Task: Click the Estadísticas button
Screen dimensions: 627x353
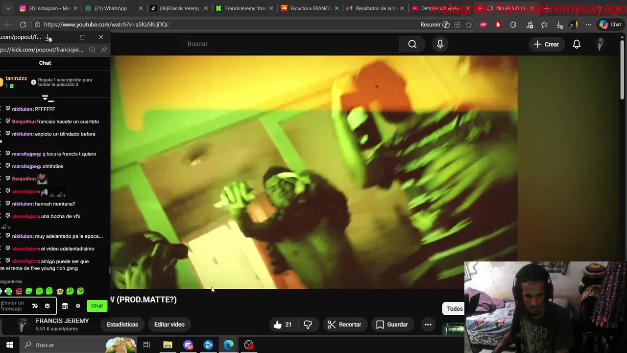Action: [x=122, y=325]
